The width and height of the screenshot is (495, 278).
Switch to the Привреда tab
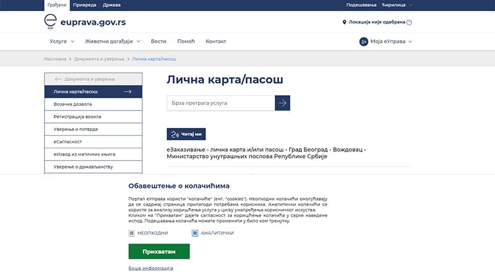(84, 5)
